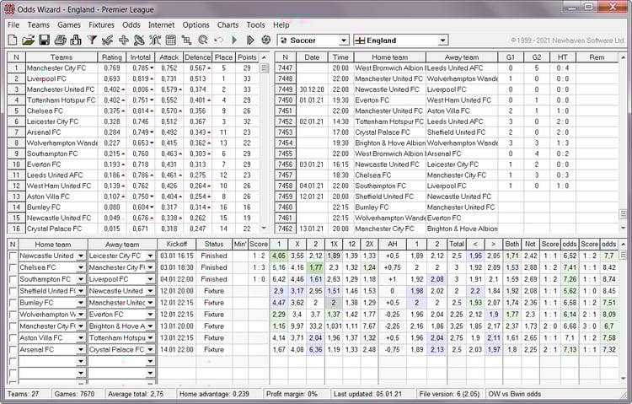632x404 pixels.
Task: Expand Chelsea FC home team dropdown
Action: point(81,267)
